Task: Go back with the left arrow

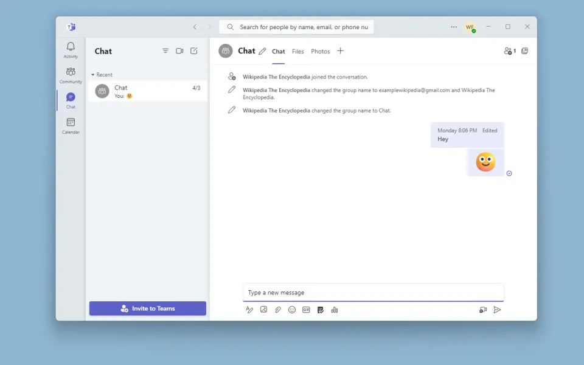Action: [x=195, y=27]
